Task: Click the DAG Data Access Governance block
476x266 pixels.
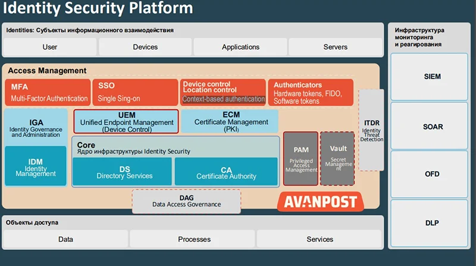Action: point(186,201)
